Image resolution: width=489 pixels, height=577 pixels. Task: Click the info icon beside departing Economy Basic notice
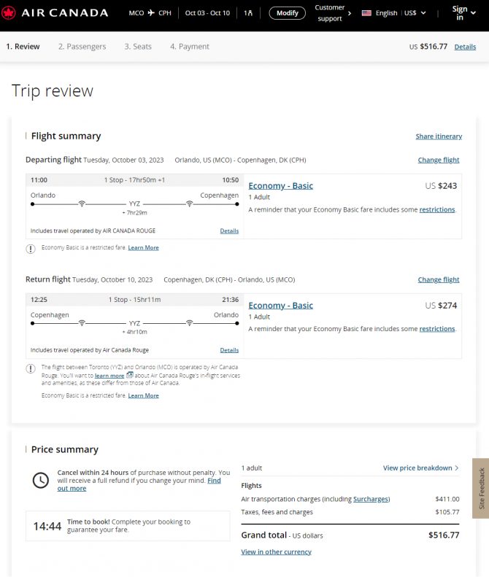click(31, 249)
